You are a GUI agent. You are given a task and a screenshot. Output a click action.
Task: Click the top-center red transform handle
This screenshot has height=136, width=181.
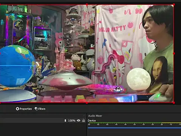pyautogui.click(x=87, y=5)
